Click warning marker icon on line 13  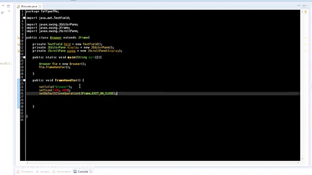[x=18, y=51]
